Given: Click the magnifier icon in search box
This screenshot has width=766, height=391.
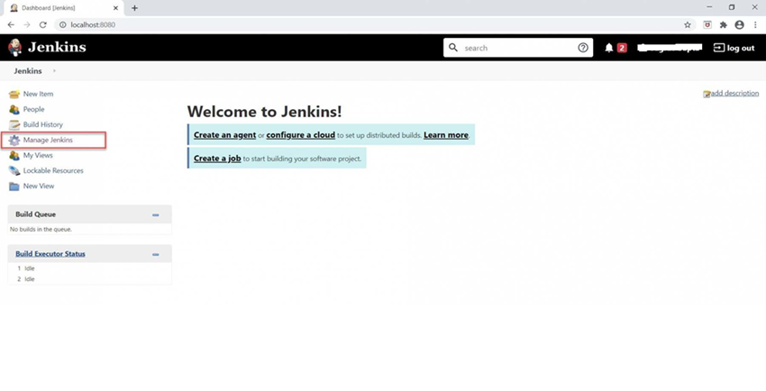Looking at the screenshot, I should pos(453,48).
